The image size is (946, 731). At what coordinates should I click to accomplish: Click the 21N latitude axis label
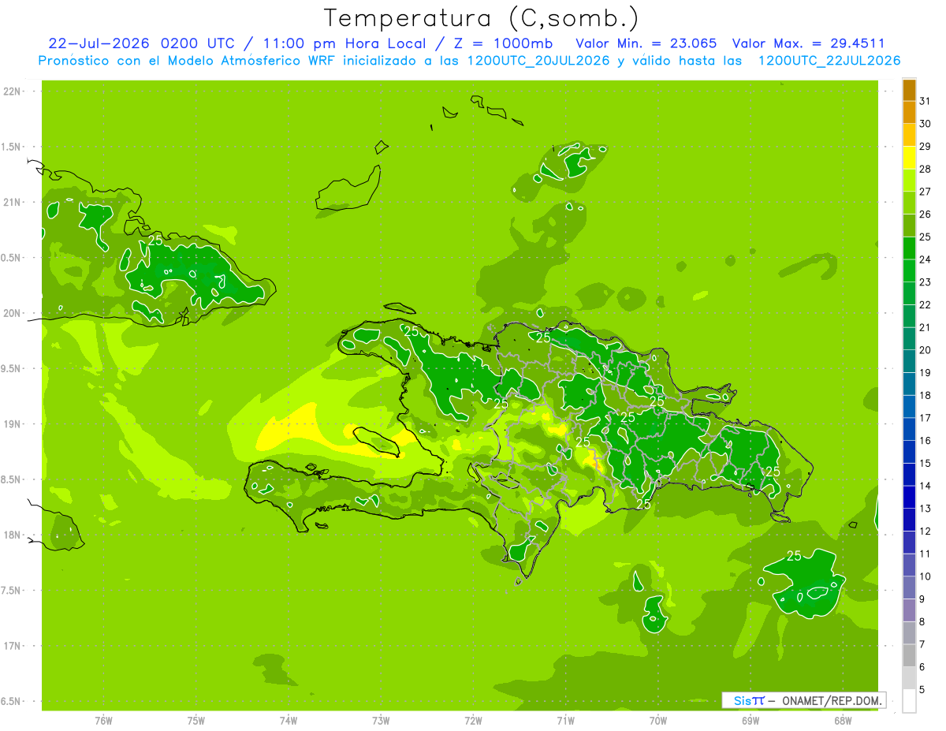point(12,203)
